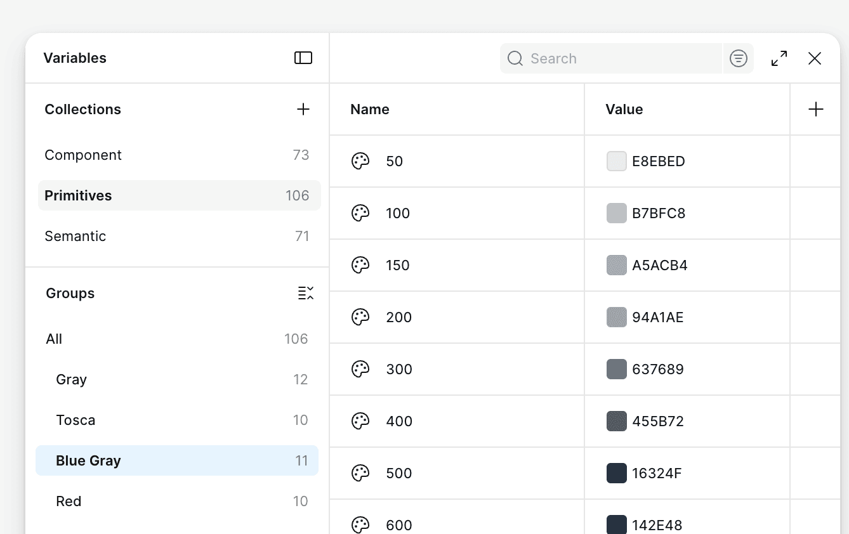
Task: Open the B7BFC8 color swatch
Action: coord(617,213)
